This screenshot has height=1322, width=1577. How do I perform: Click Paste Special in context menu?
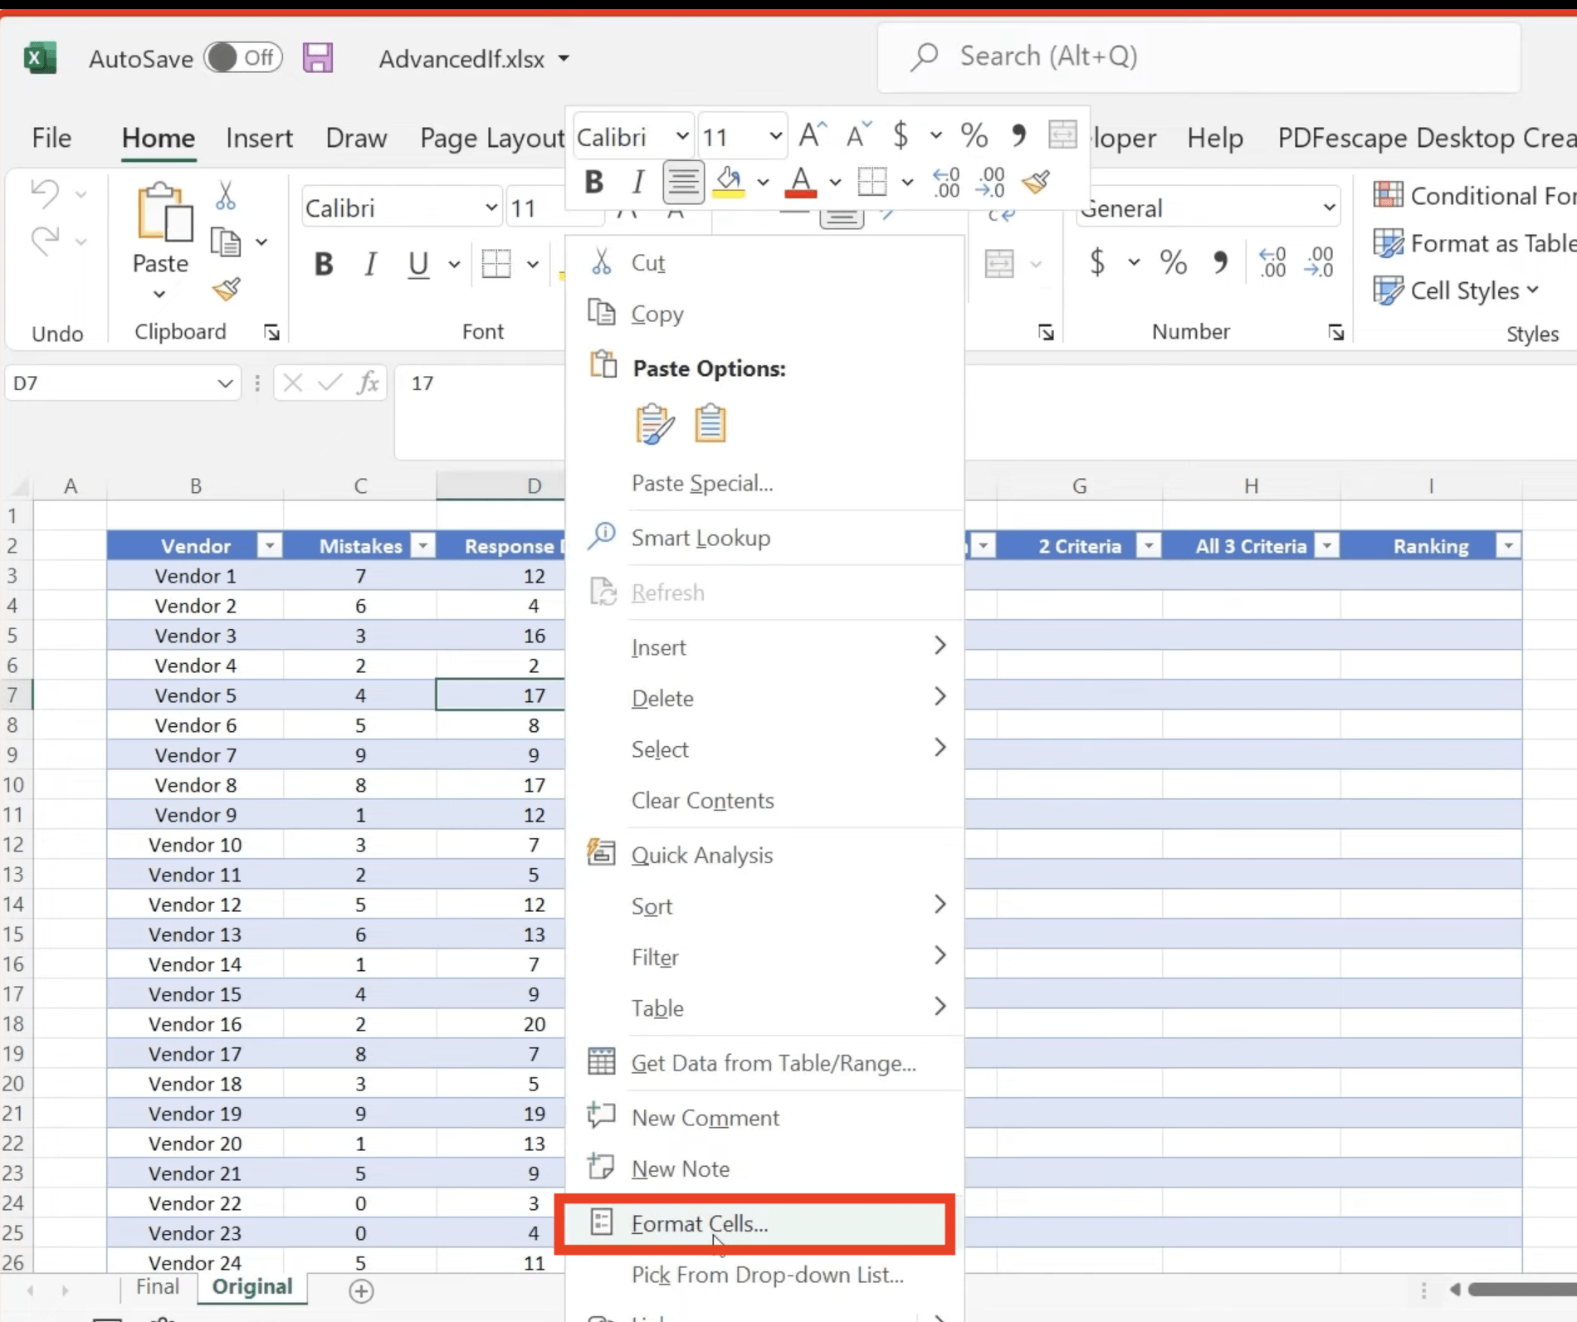(x=765, y=483)
